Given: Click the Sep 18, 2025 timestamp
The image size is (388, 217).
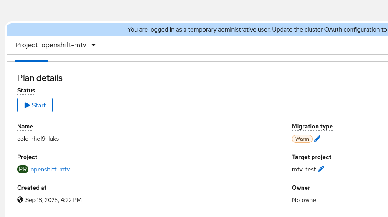Looking at the screenshot, I should 53,200.
